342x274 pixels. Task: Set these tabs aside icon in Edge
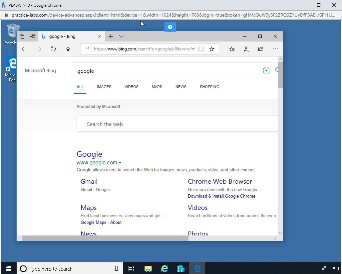pos(33,36)
